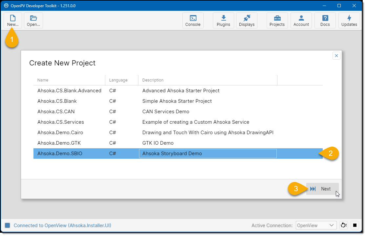The height and width of the screenshot is (236, 366).
Task: Select the Ahsoka.Demo.Cairo template row
Action: (x=178, y=133)
